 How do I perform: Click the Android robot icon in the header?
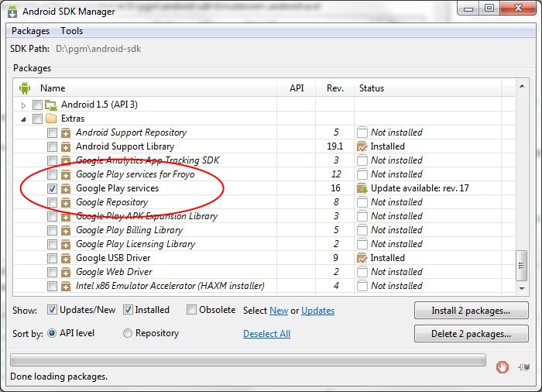pyautogui.click(x=25, y=88)
